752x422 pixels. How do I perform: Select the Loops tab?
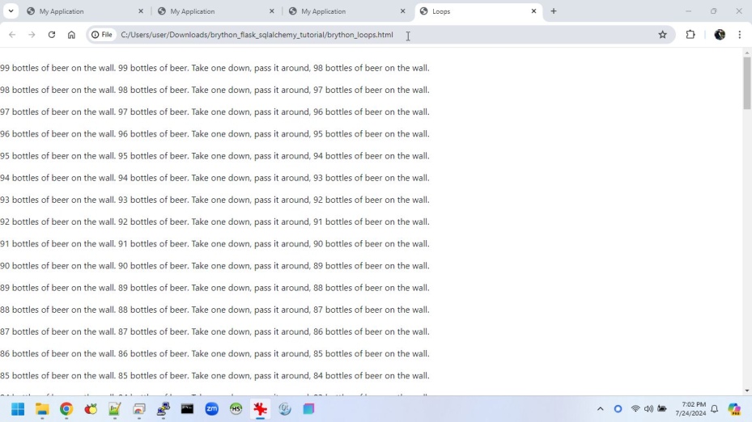point(474,11)
